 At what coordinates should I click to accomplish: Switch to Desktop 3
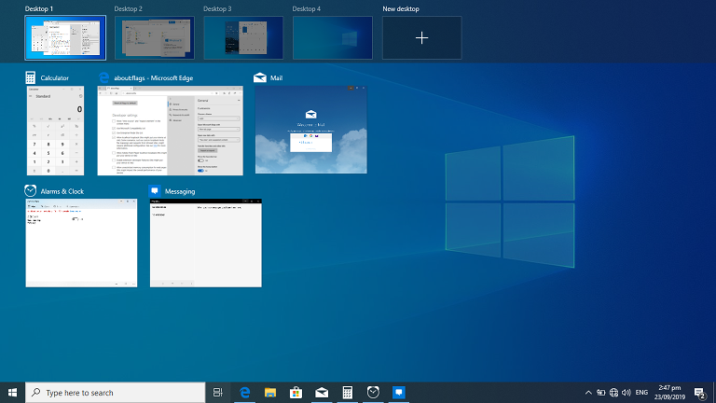243,37
